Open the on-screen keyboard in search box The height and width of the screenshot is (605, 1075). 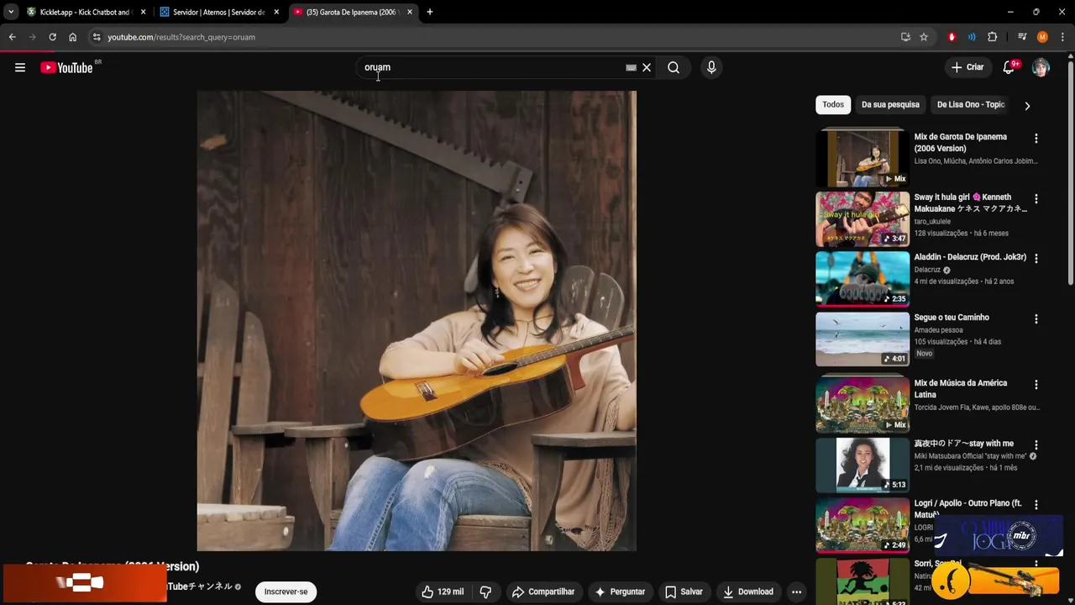pyautogui.click(x=631, y=67)
